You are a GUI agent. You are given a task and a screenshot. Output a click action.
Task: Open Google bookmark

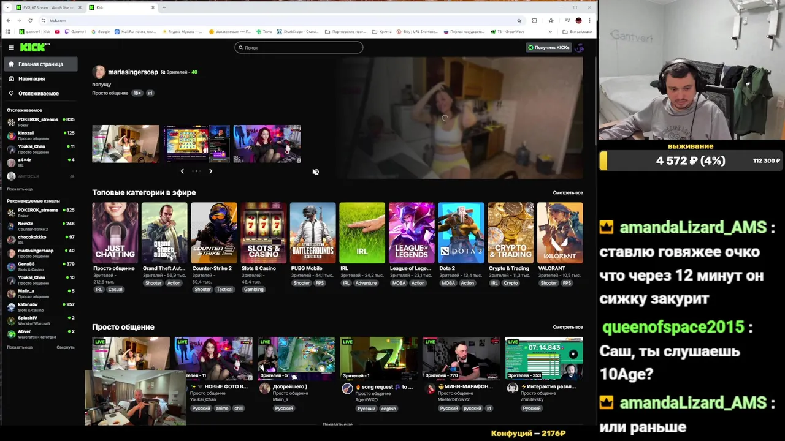(x=100, y=32)
